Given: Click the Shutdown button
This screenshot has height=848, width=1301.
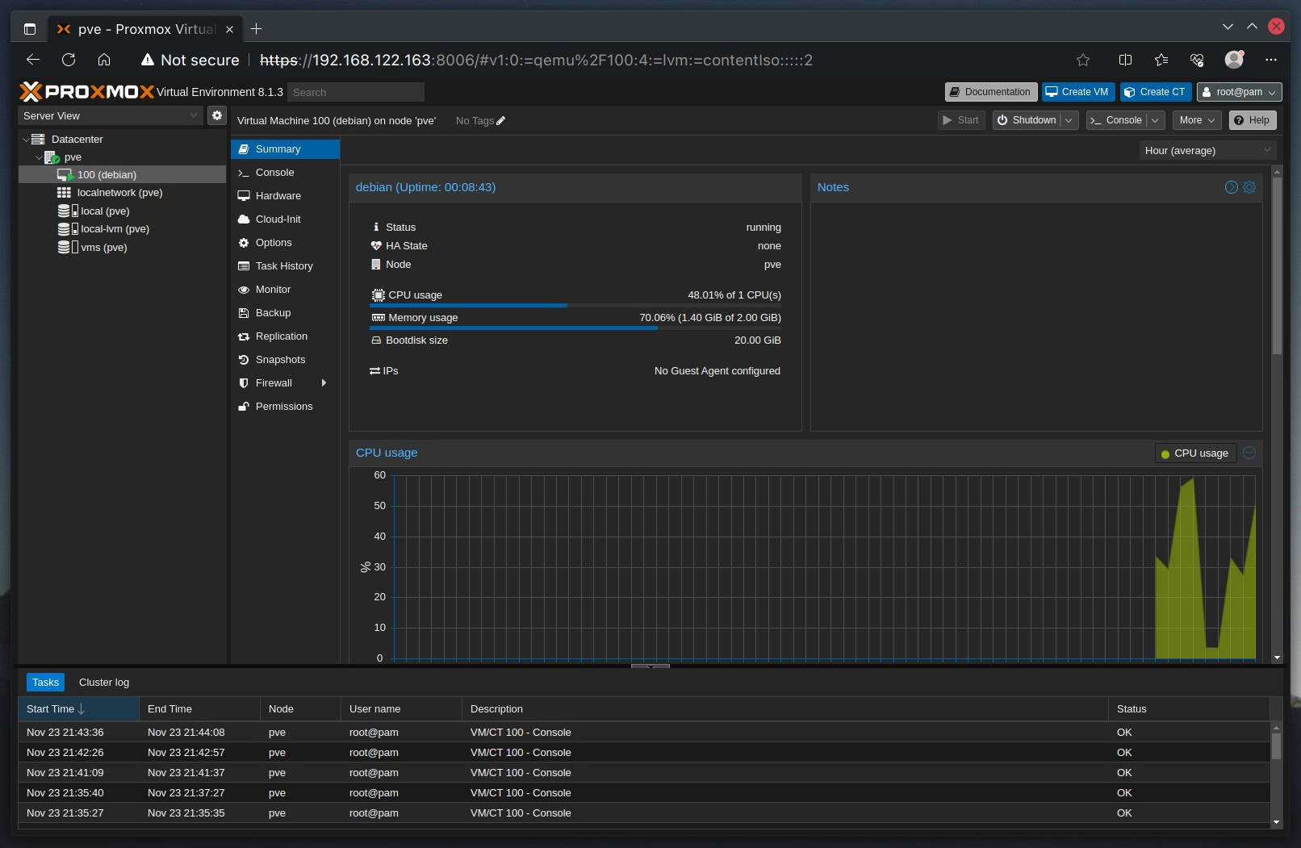Looking at the screenshot, I should (1027, 120).
